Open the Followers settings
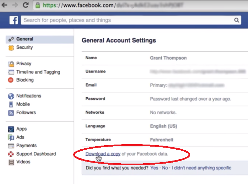This screenshot has height=184, width=248. pos(26,113)
